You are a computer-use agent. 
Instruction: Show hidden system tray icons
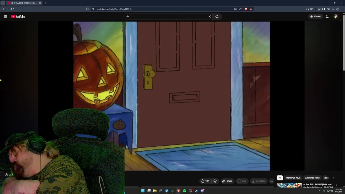320,191
